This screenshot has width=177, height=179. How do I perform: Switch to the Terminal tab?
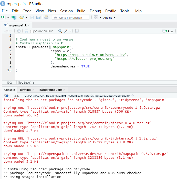25,90
